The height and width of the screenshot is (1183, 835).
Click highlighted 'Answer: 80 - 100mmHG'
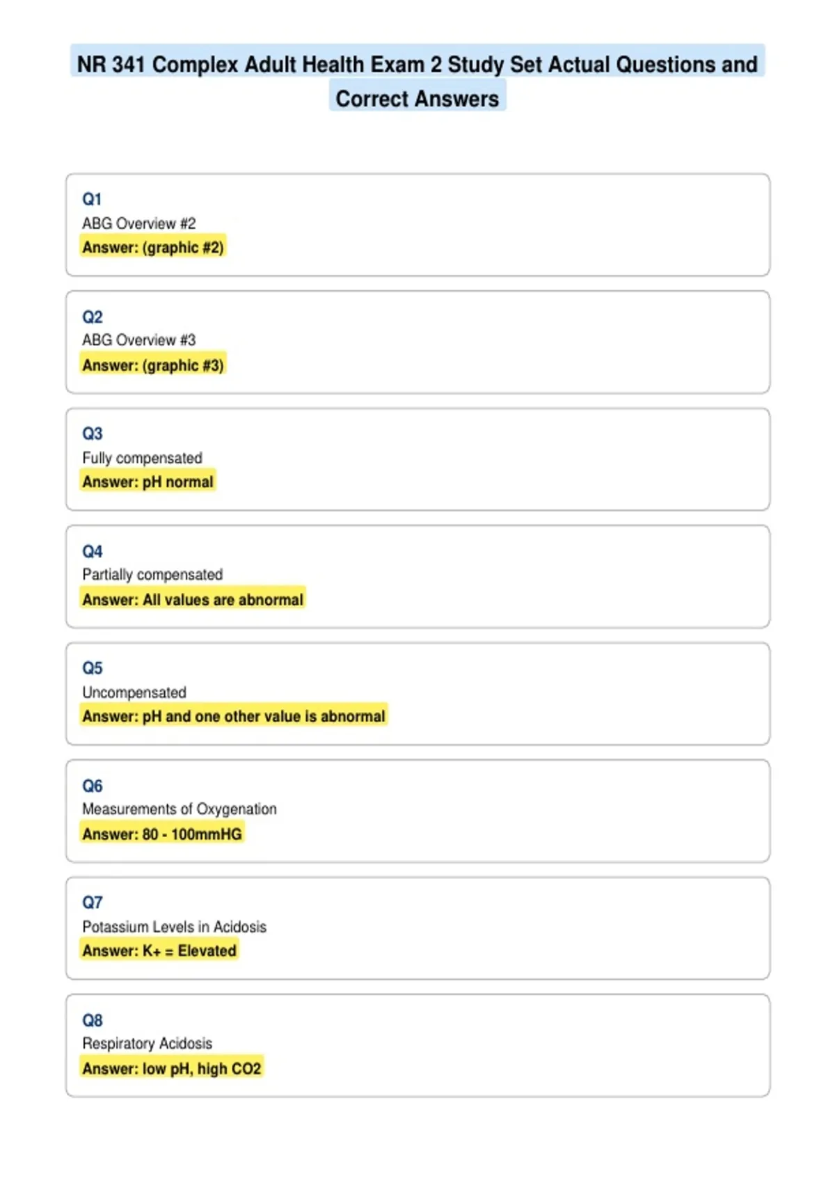pos(162,834)
